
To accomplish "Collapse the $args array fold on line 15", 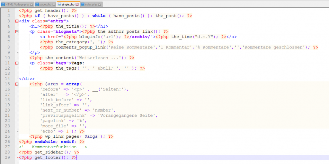I will pyautogui.click(x=17, y=84).
